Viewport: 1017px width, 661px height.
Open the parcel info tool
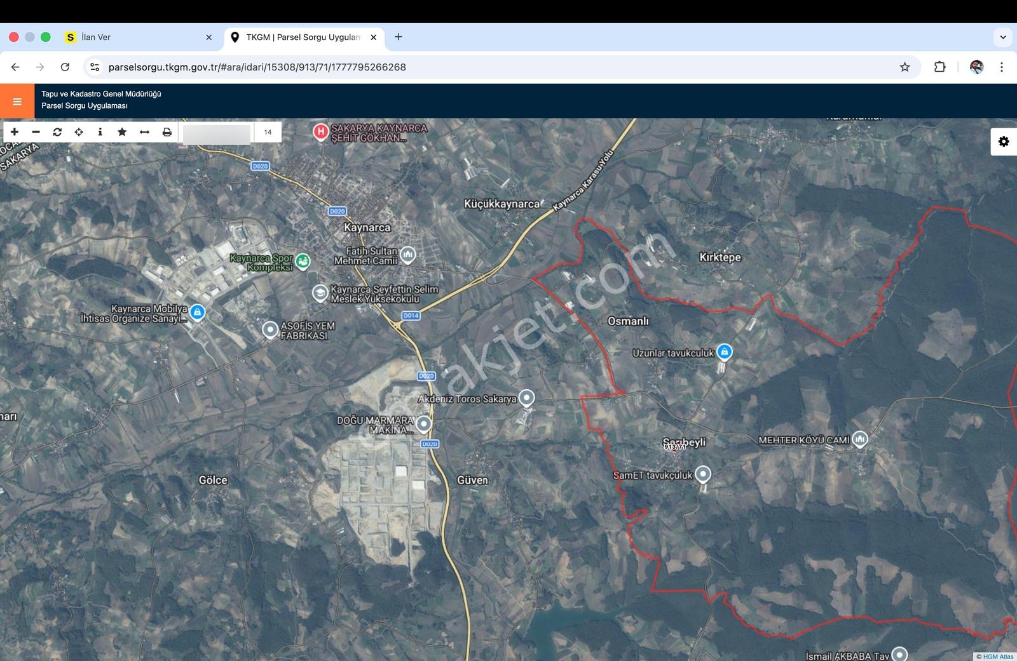[100, 132]
